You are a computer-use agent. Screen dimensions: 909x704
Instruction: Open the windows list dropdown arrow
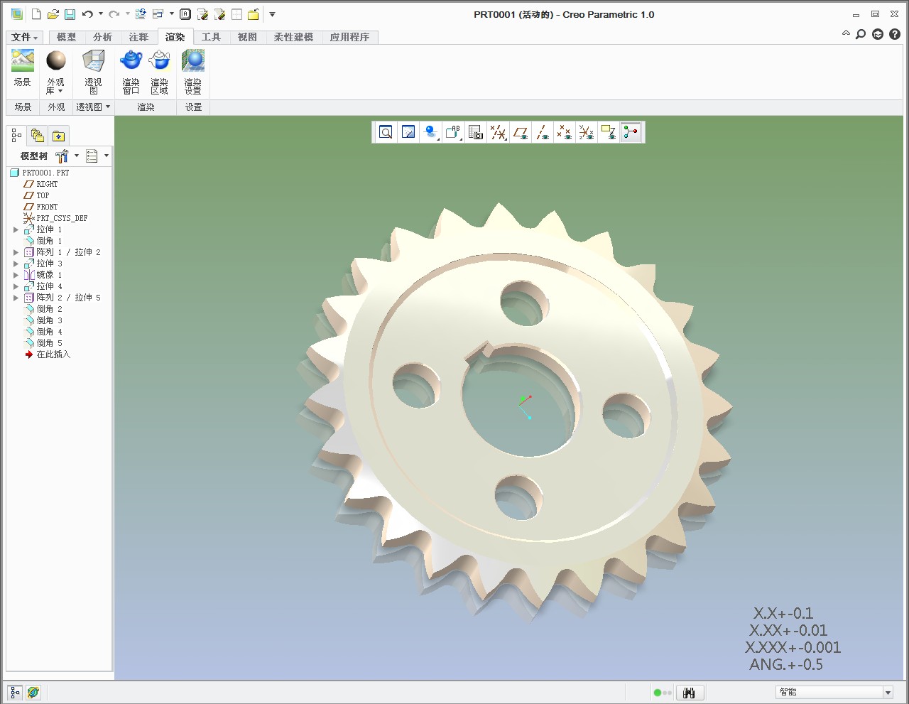[x=172, y=14]
